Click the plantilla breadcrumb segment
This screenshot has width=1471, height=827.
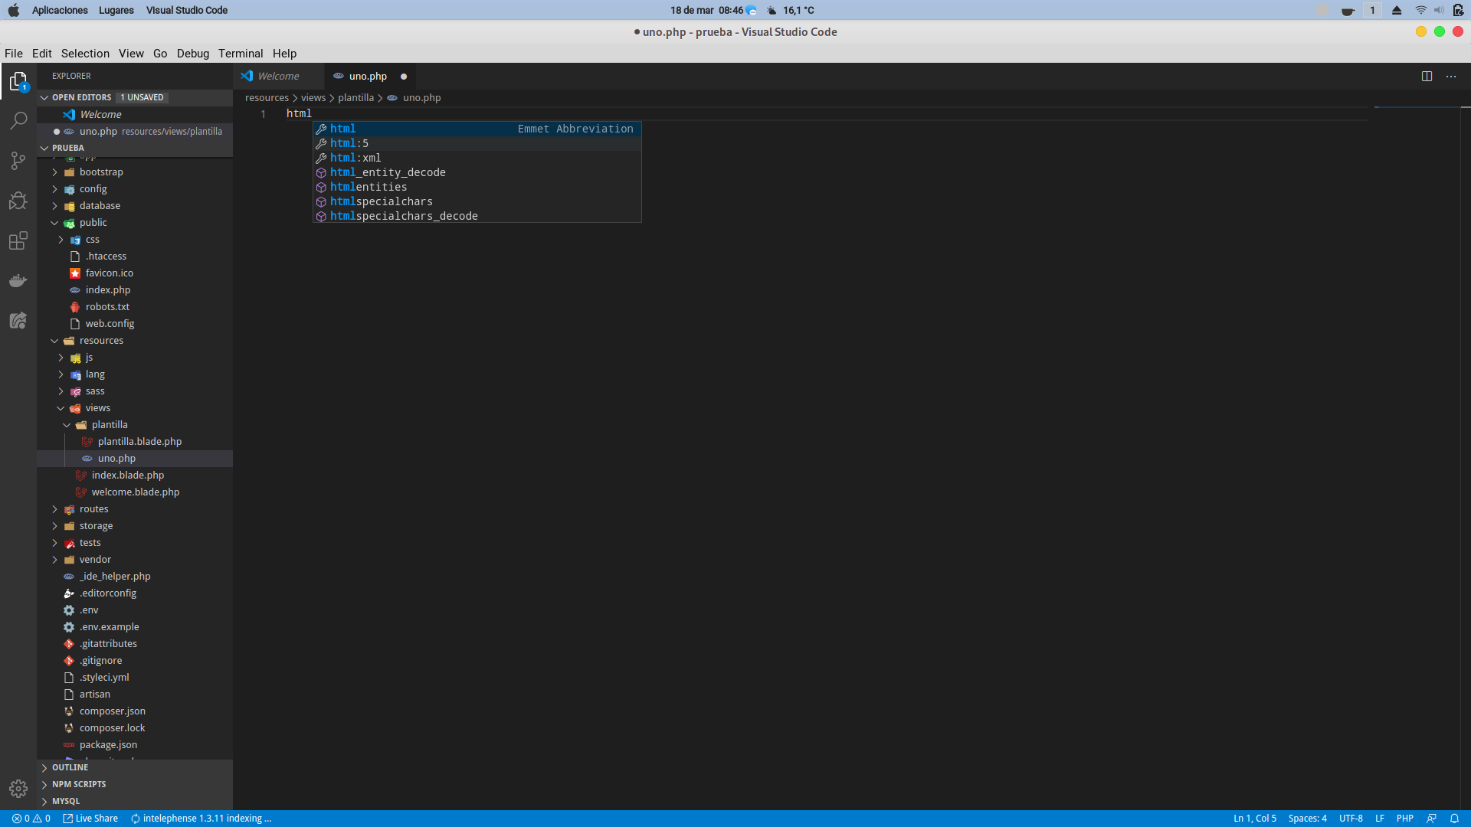point(356,98)
